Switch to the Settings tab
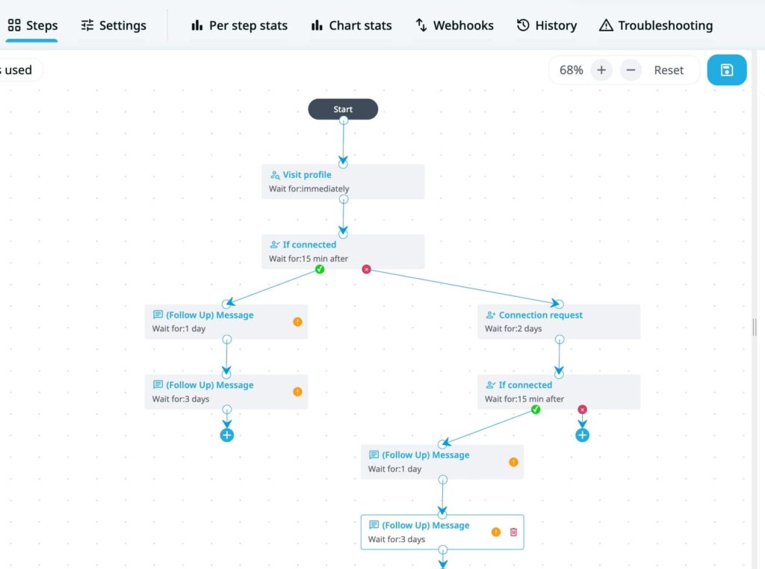Screen dimensions: 765x569 (x=114, y=25)
